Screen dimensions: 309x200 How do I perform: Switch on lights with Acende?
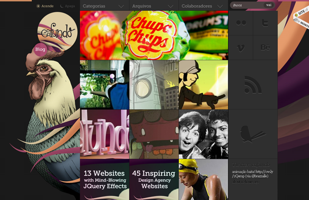pos(45,6)
